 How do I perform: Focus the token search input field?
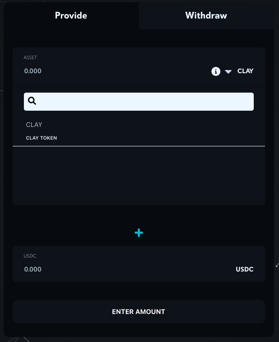tap(144, 102)
